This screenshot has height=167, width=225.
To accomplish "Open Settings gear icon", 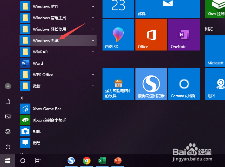I will [x=8, y=132].
